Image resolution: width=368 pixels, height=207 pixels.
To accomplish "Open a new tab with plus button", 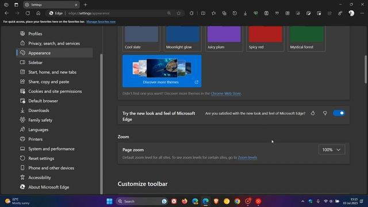I will (86, 5).
